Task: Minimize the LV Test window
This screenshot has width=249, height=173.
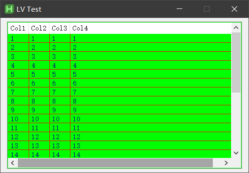Action: [179, 9]
